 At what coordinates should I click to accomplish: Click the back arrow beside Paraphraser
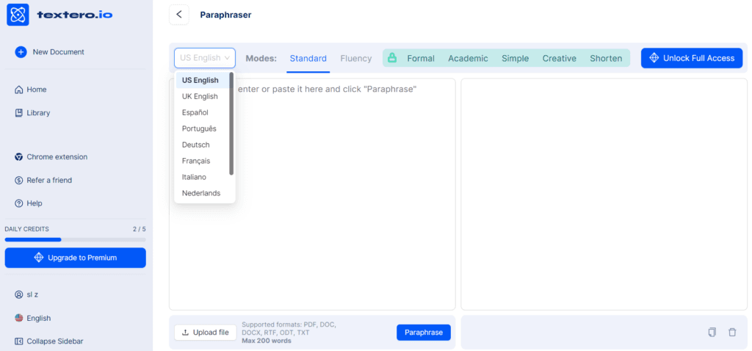pos(179,15)
